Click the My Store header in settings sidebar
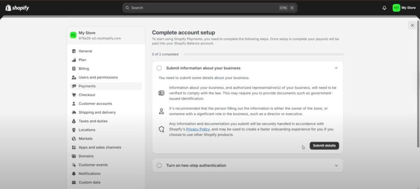The height and width of the screenshot is (189, 420). point(106,35)
